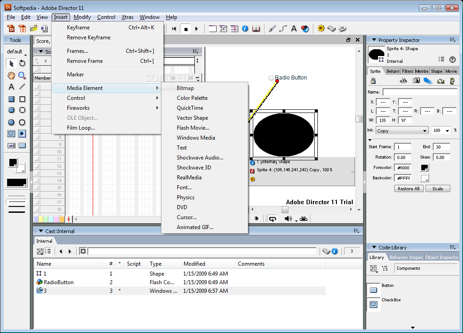Viewport: 463px width, 333px height.
Task: Select the Filled Rectangle tool
Action: pyautogui.click(x=11, y=99)
